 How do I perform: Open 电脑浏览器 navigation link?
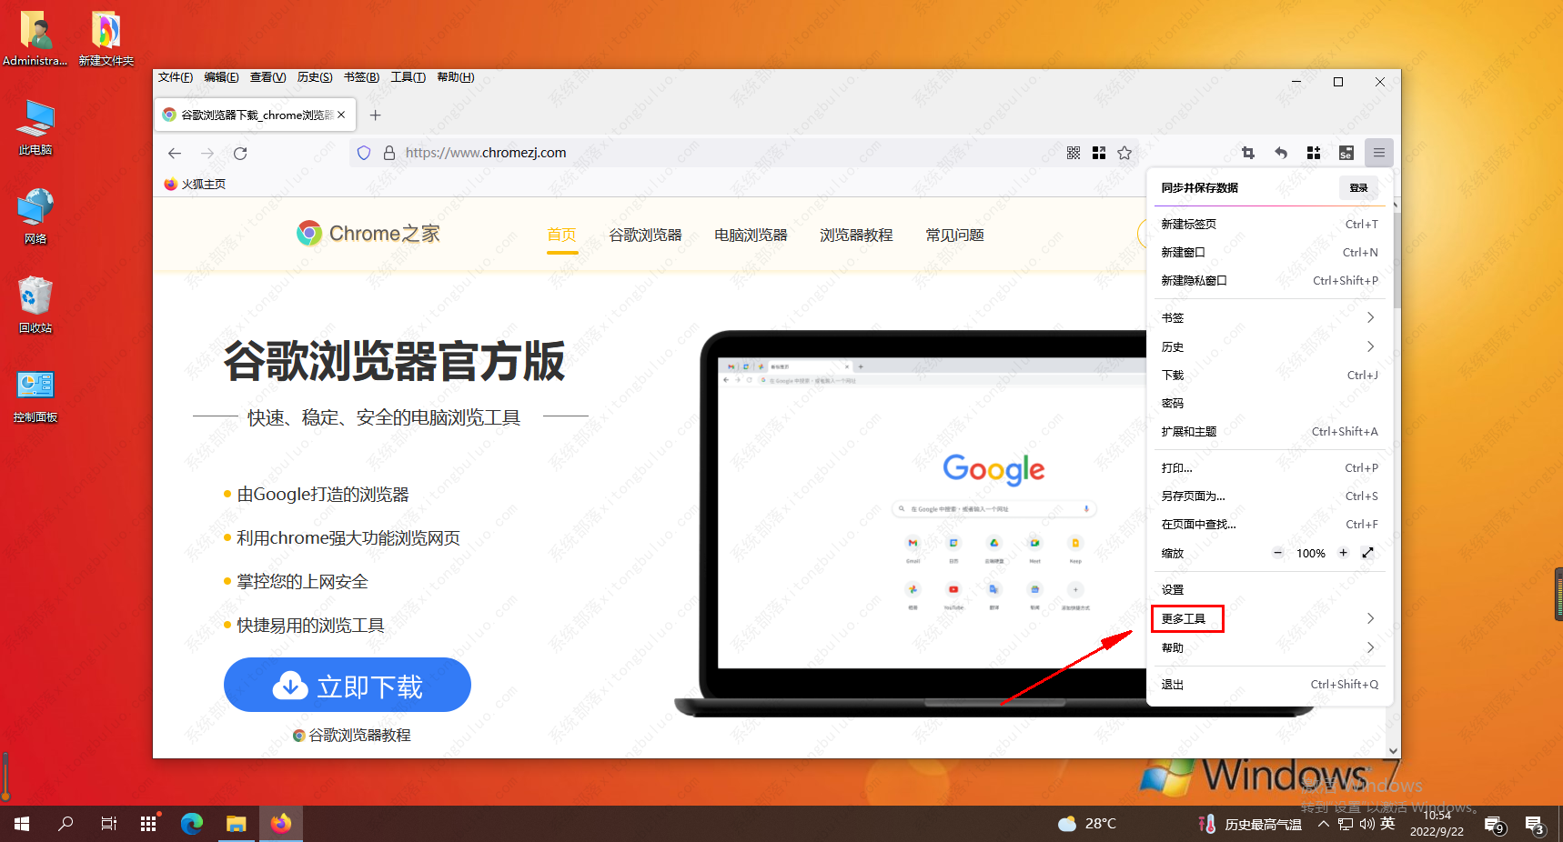pos(751,235)
